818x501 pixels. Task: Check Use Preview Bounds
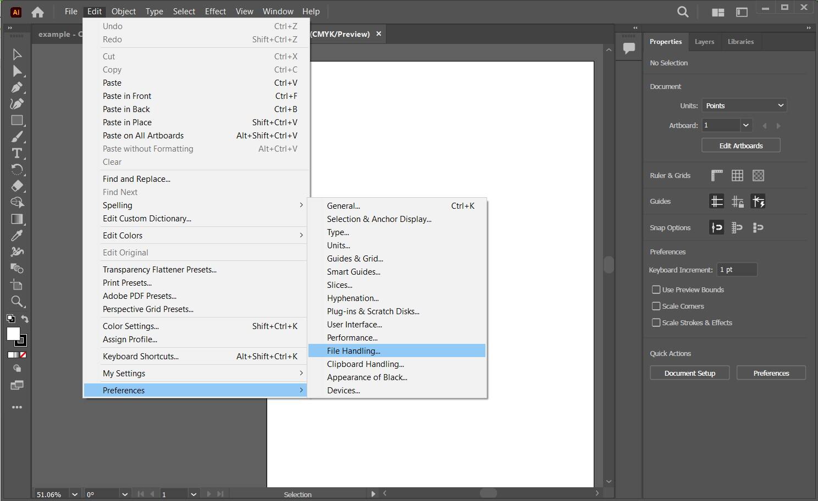pos(656,290)
